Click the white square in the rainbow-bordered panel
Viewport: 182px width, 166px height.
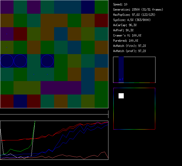121,96
